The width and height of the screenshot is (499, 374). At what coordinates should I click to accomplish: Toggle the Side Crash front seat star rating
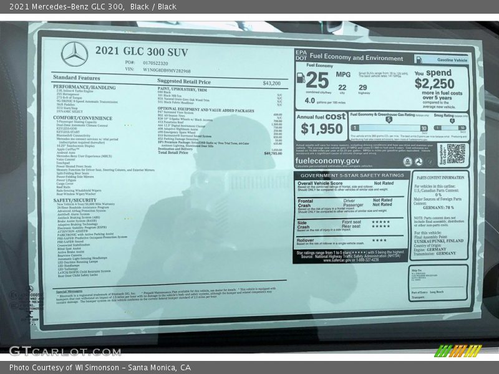coord(380,222)
